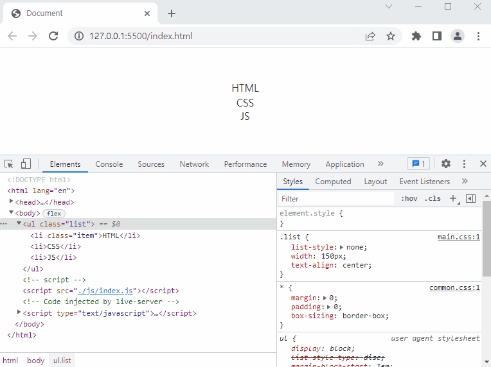
Task: Switch to the Console tab
Action: [109, 164]
